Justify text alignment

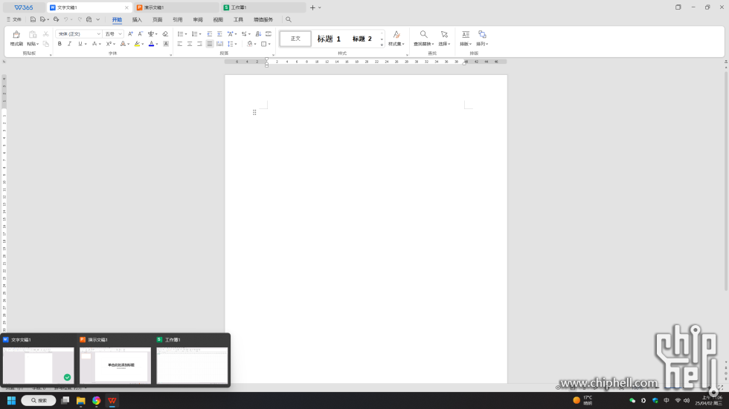click(210, 44)
